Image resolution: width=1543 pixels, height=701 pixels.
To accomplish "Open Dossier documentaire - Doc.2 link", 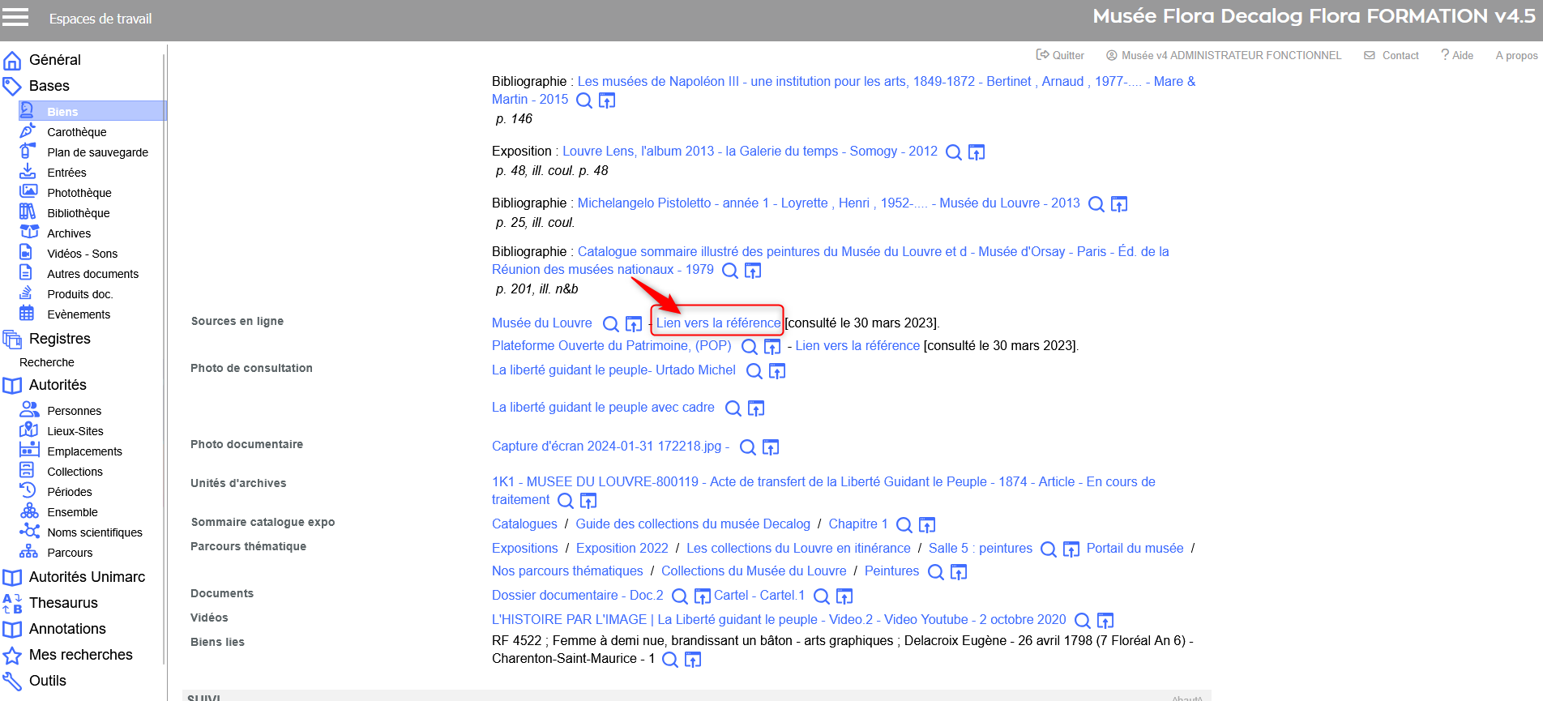I will coord(577,596).
